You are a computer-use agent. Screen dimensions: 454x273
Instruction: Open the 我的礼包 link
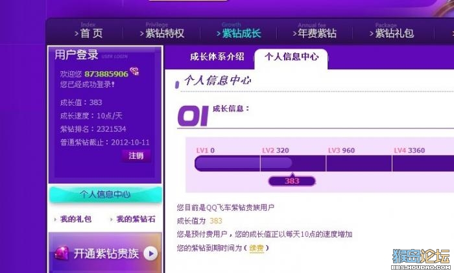click(76, 219)
